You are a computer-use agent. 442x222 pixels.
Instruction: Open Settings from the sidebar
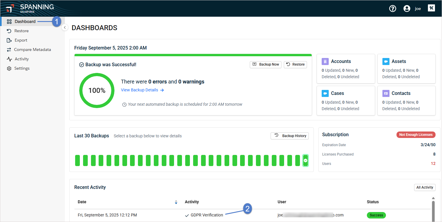click(x=22, y=68)
